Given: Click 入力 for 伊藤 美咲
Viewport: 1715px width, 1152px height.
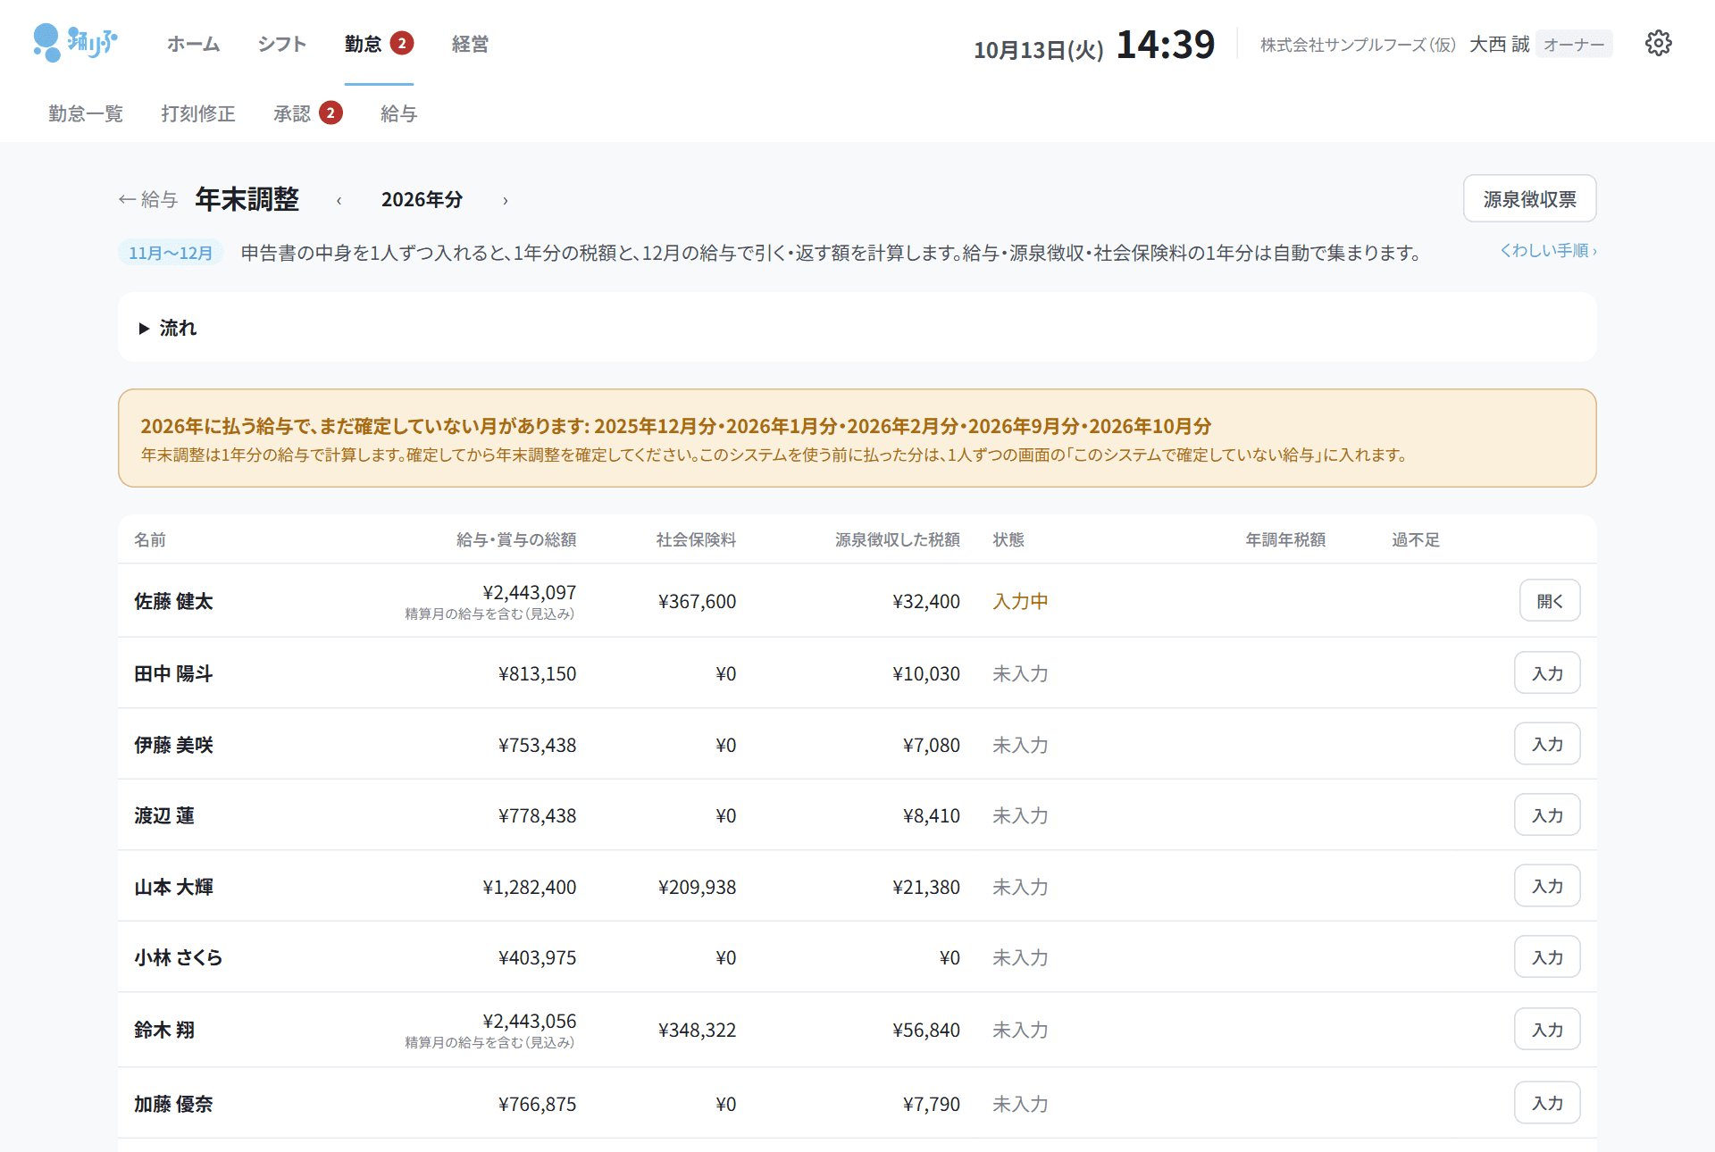Looking at the screenshot, I should tap(1547, 744).
